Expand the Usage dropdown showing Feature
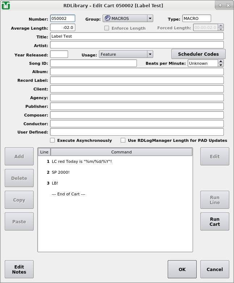The width and height of the screenshot is (234, 283). click(150, 54)
